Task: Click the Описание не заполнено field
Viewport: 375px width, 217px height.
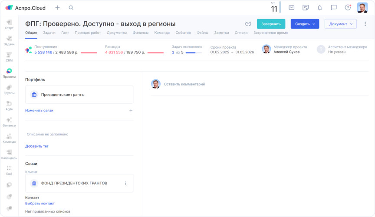Action: (x=47, y=135)
